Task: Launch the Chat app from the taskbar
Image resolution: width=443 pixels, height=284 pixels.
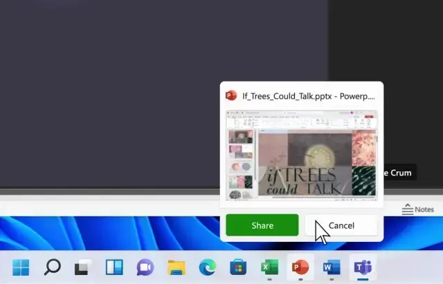Action: pyautogui.click(x=145, y=267)
